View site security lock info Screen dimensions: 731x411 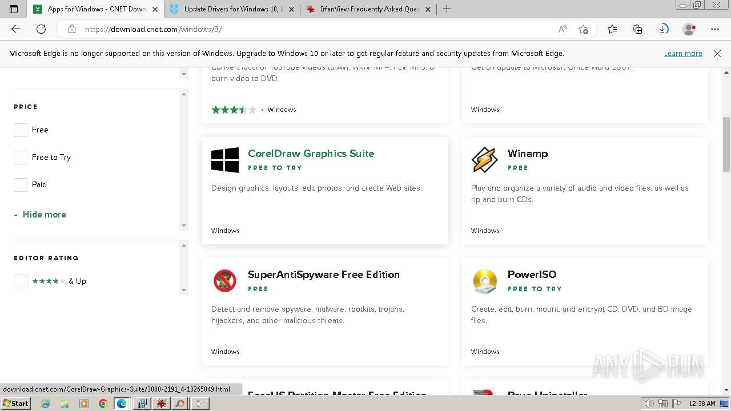point(71,29)
